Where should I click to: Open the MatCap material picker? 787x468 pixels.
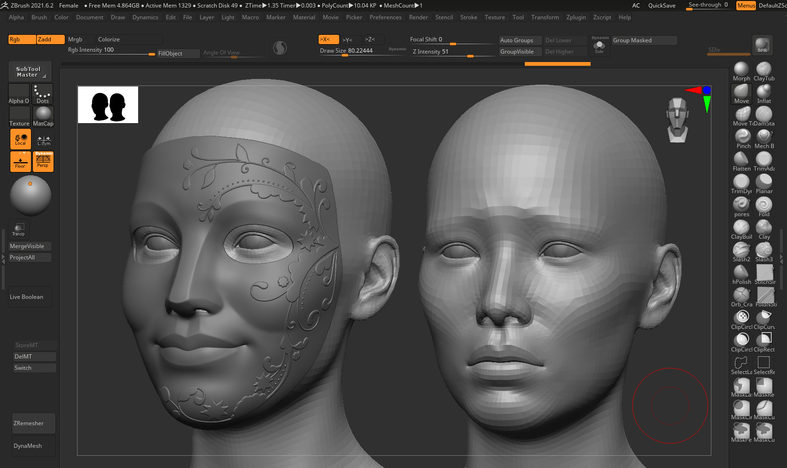[x=43, y=116]
